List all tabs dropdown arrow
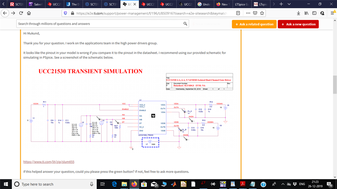This screenshot has height=189, width=337. pos(289,4)
